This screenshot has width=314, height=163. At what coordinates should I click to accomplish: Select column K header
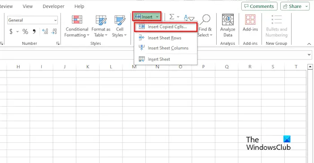click(x=88, y=67)
